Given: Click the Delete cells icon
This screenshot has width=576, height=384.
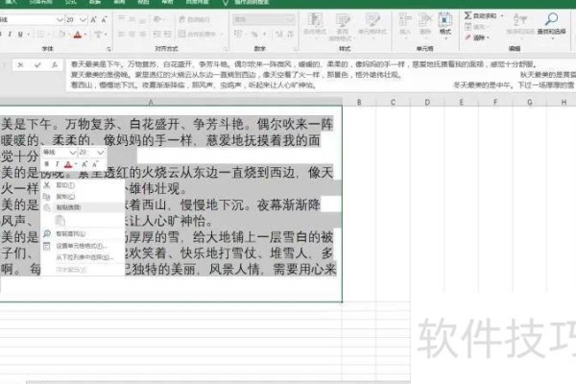Looking at the screenshot, I should (425, 19).
